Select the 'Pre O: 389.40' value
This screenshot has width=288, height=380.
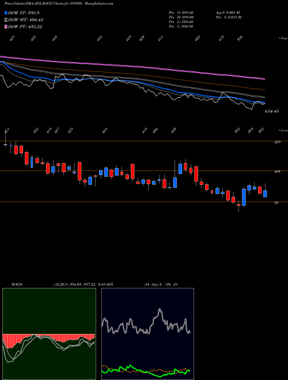click(x=181, y=13)
